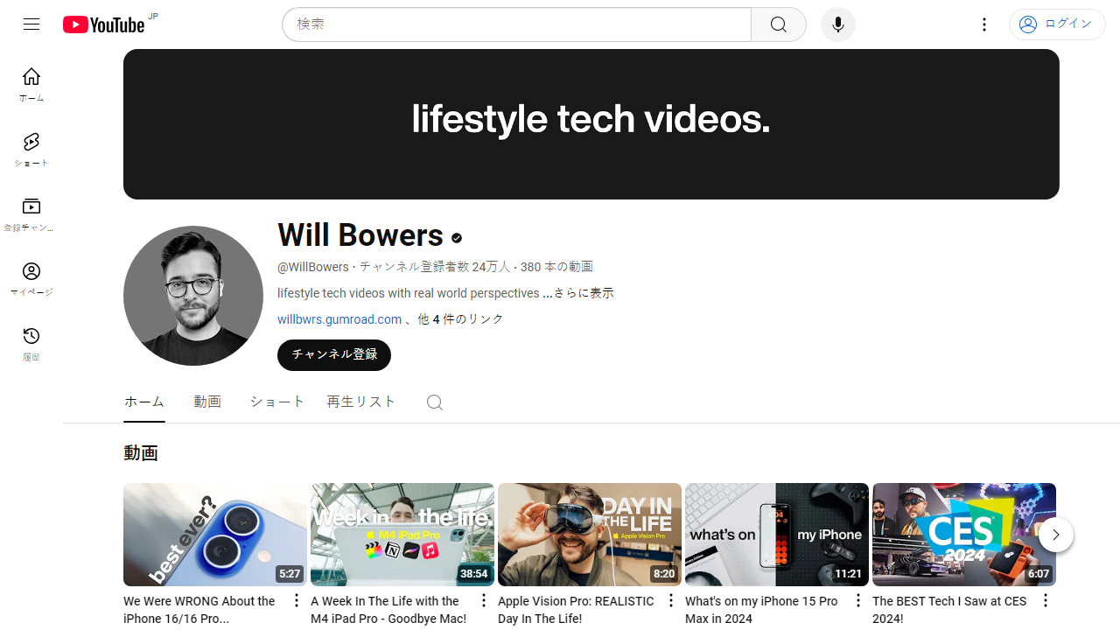
Task: Click title The BEST Tech I Saw at CES
Action: pos(949,610)
